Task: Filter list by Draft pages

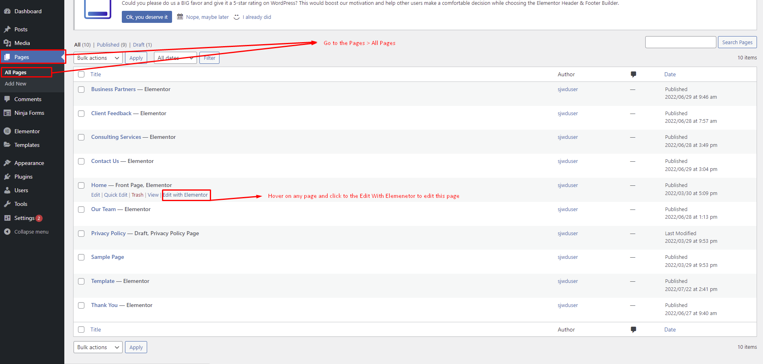Action: [142, 45]
